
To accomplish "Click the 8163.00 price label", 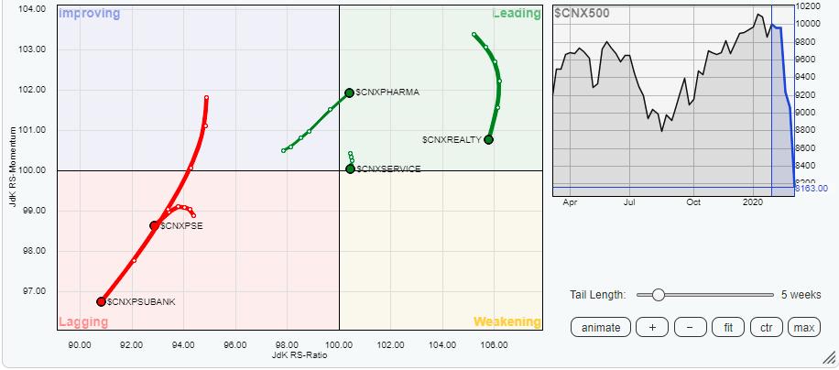I will 811,188.
